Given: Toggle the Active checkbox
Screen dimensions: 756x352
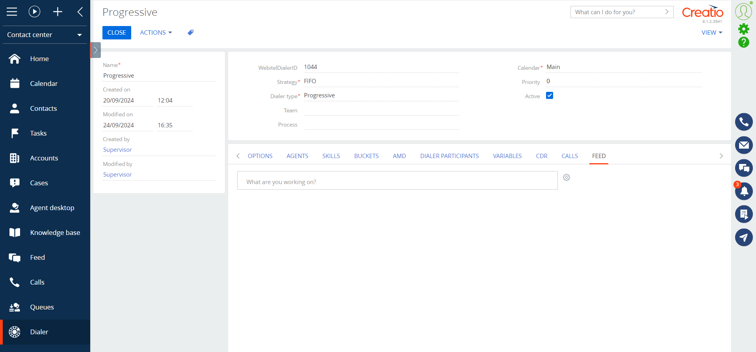Looking at the screenshot, I should 550,95.
